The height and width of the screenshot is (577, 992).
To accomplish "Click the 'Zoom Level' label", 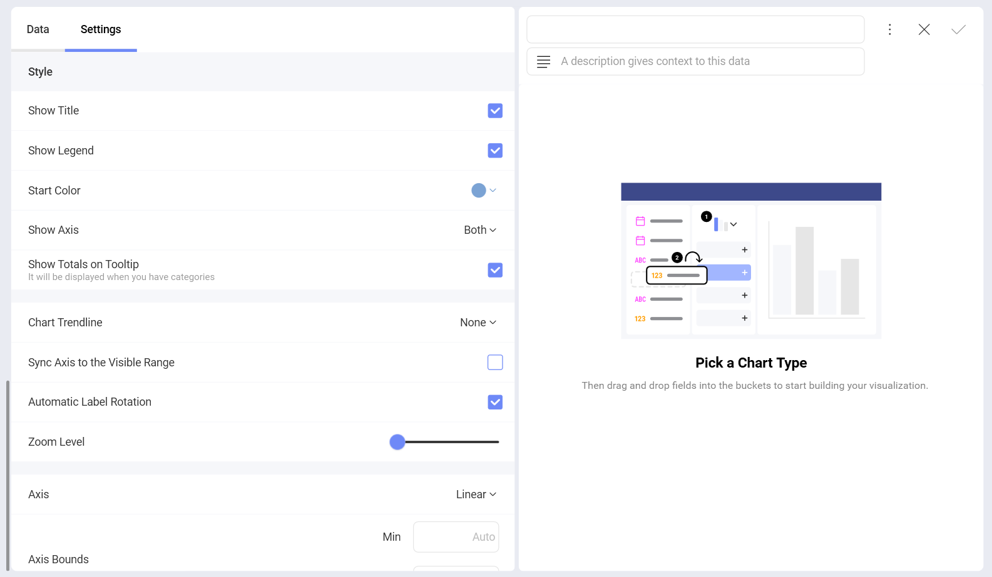I will coord(56,442).
